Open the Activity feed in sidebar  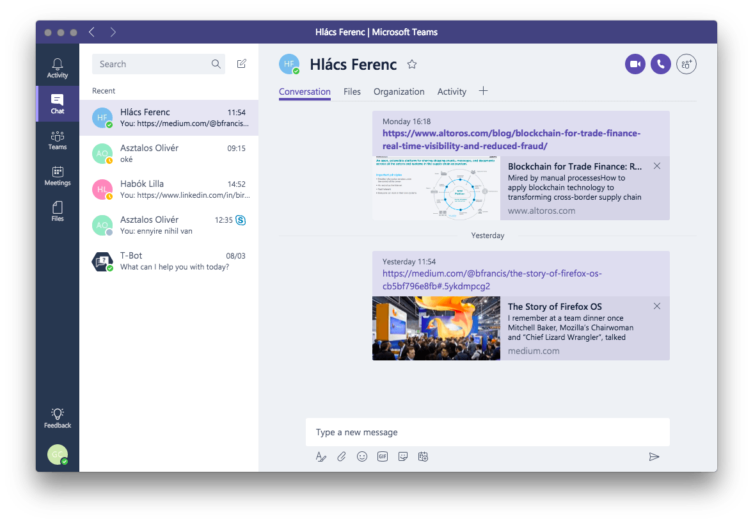(x=58, y=68)
